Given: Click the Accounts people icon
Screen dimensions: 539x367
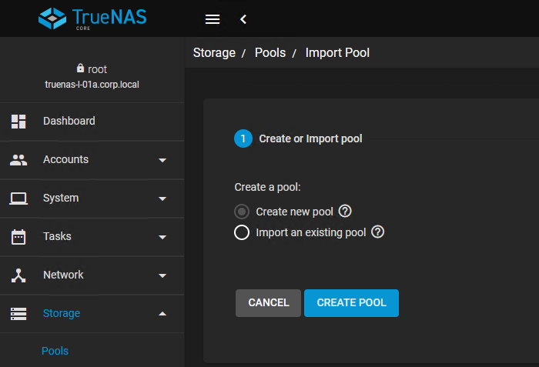Looking at the screenshot, I should [18, 160].
